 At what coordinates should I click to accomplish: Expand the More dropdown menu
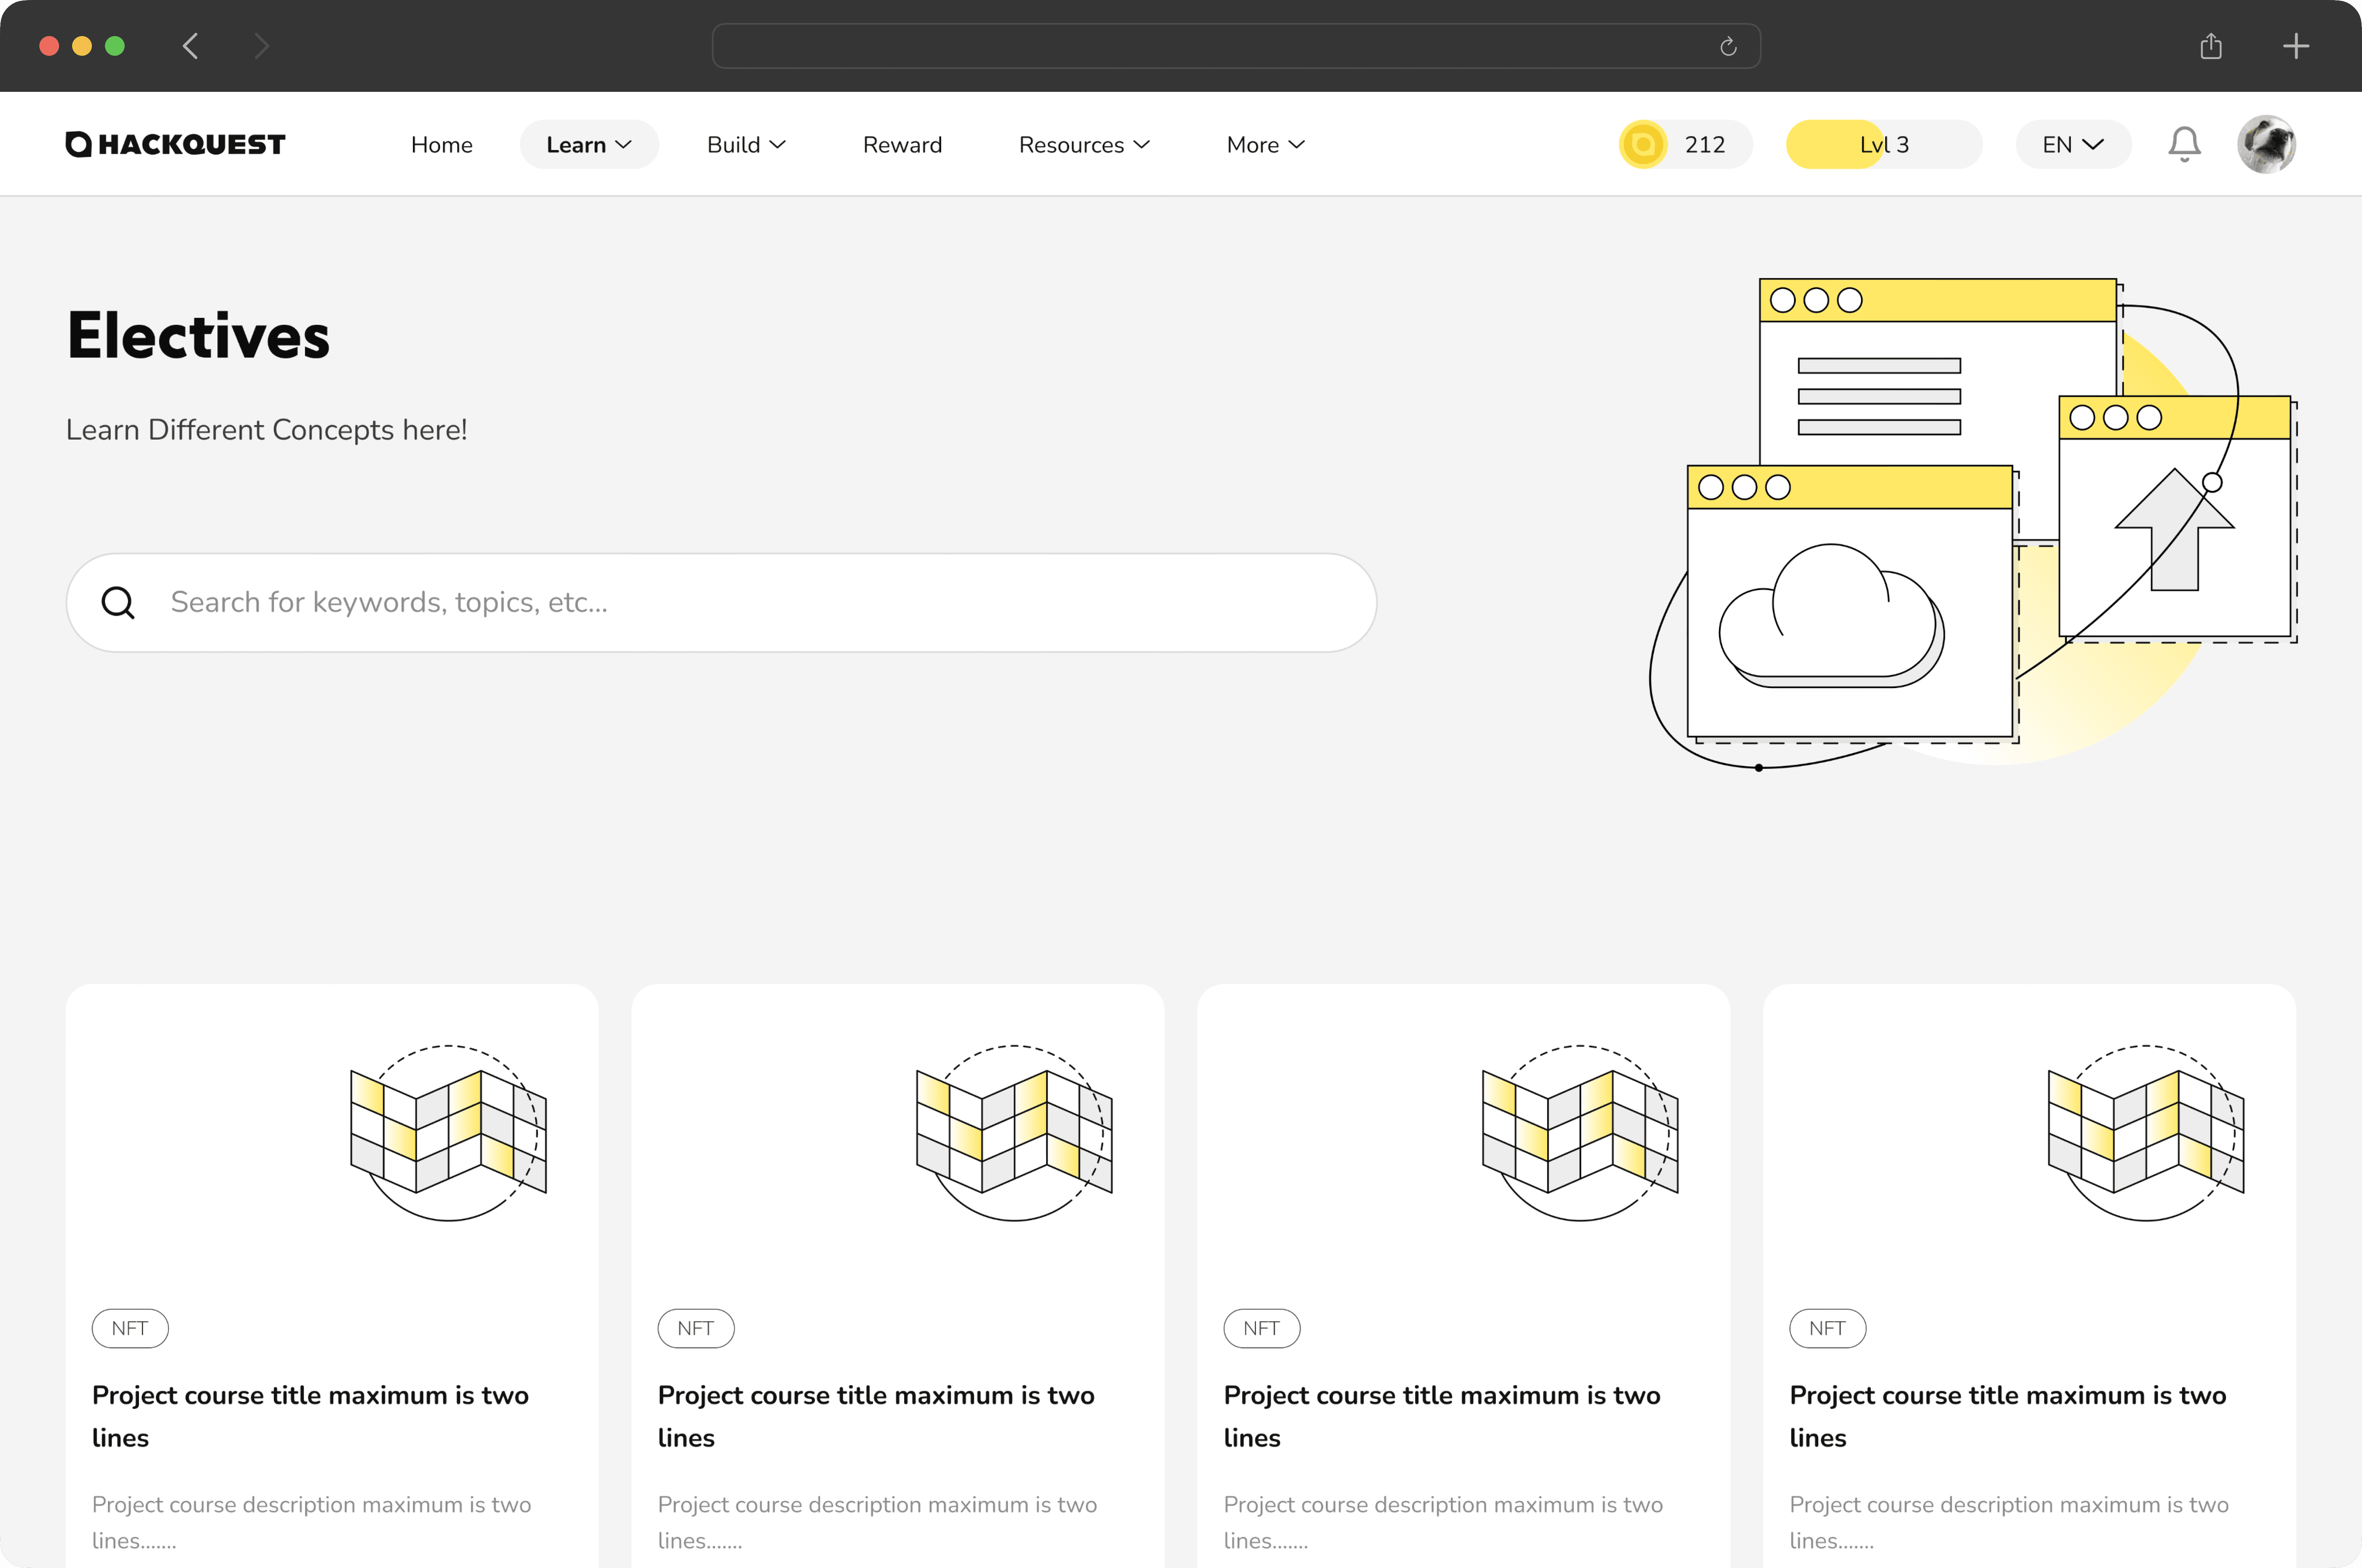[x=1265, y=145]
